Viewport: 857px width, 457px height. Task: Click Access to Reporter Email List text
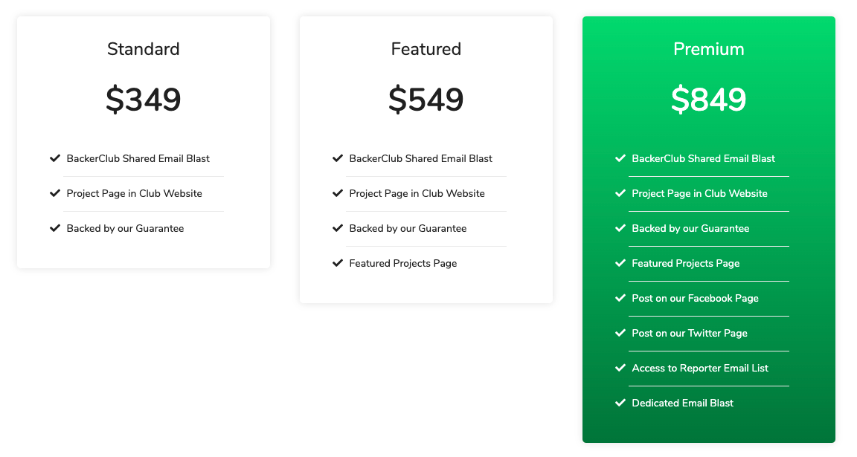tap(699, 368)
